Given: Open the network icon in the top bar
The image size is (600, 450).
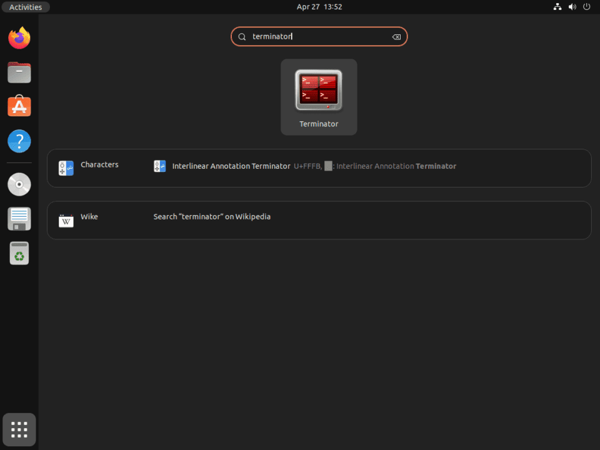Looking at the screenshot, I should pos(557,7).
